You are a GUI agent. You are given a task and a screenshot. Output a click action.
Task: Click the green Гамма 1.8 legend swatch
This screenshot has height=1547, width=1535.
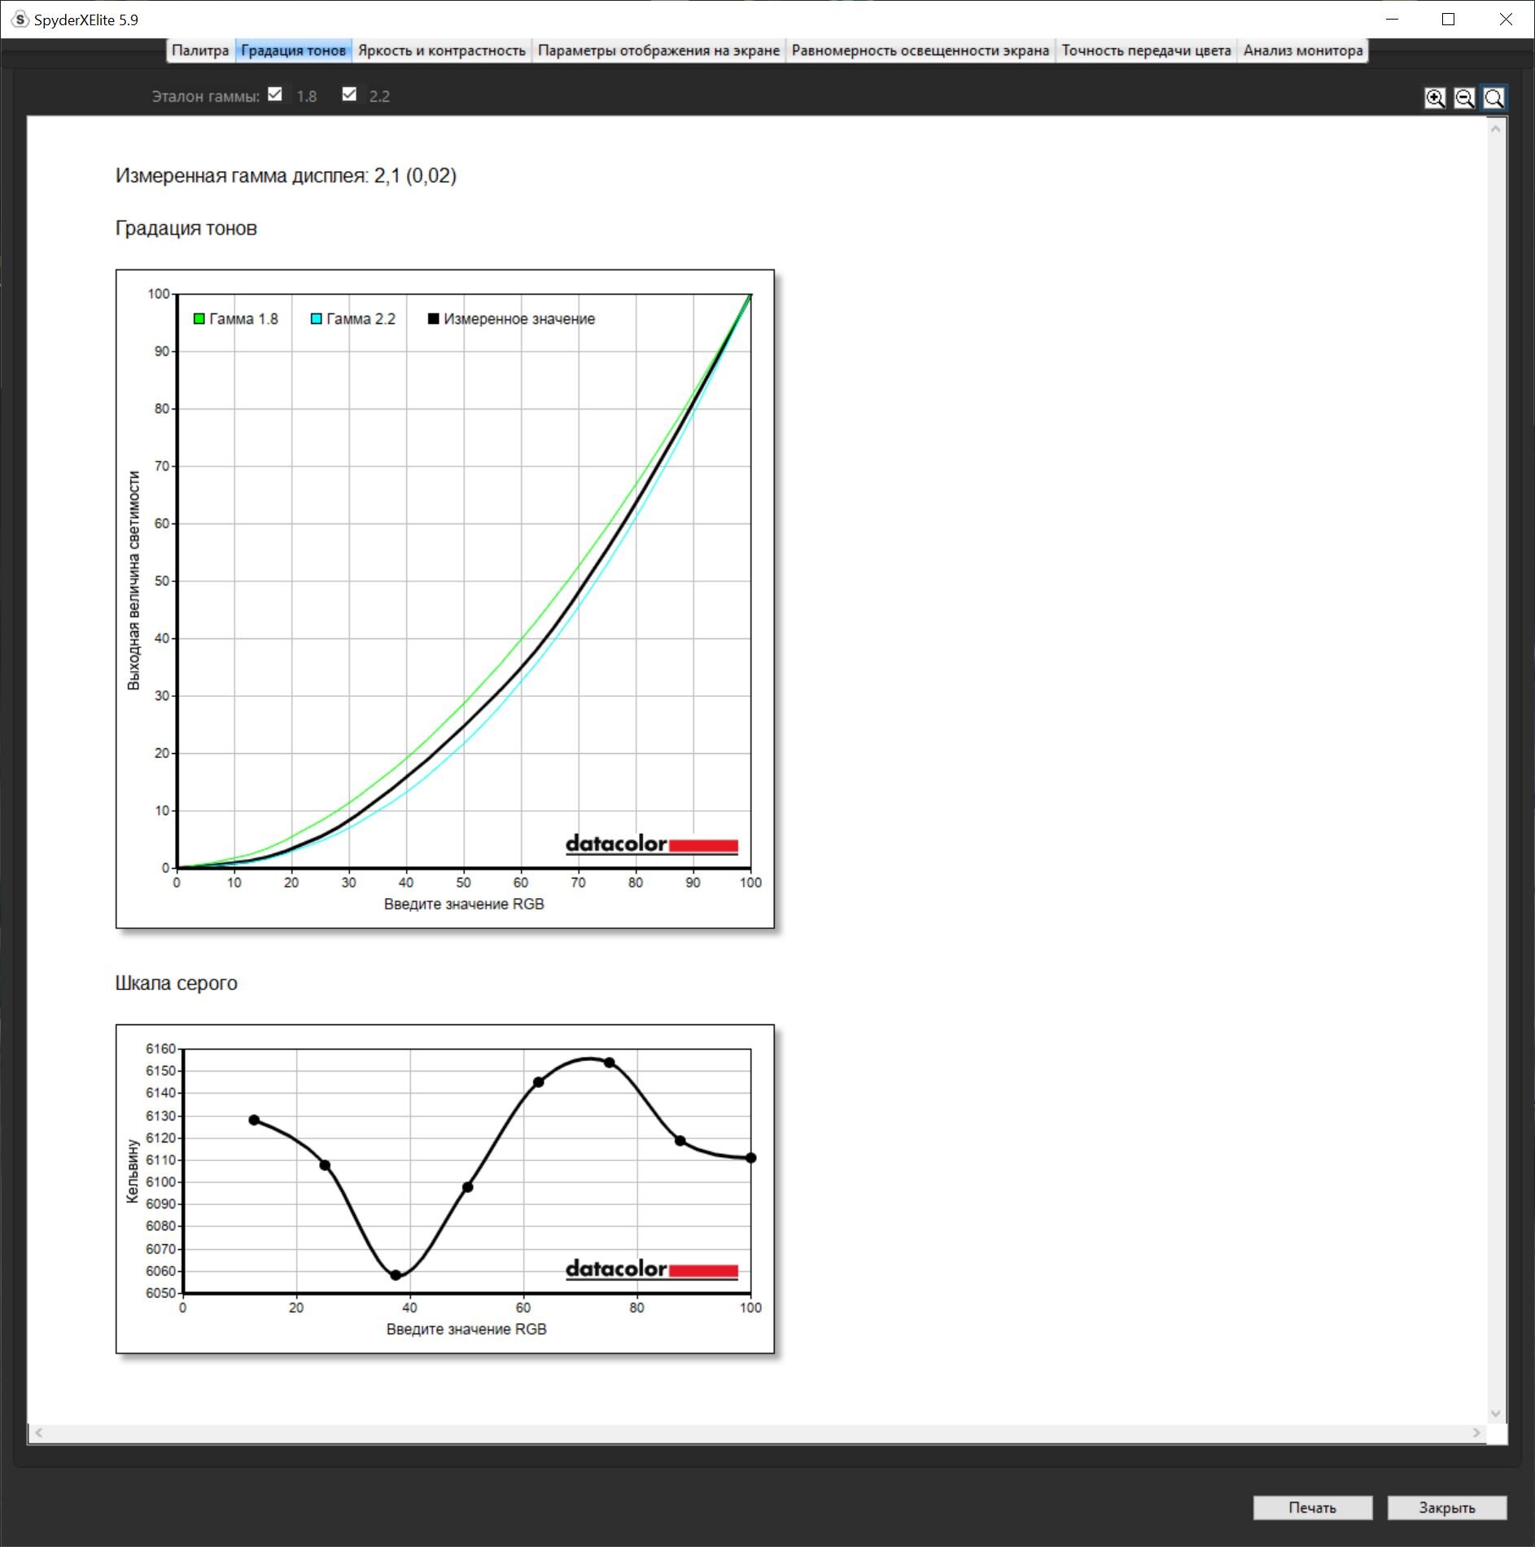[x=199, y=319]
